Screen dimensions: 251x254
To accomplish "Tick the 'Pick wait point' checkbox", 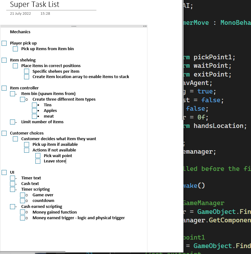I will click(38, 156).
